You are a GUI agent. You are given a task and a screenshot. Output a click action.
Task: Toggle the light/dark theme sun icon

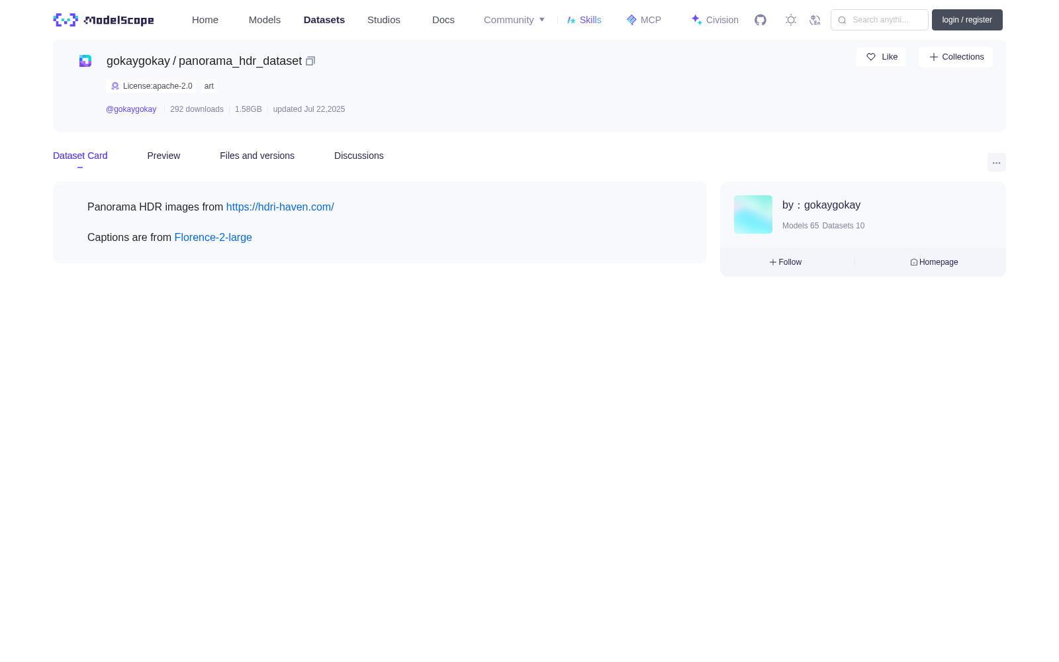[x=791, y=20]
